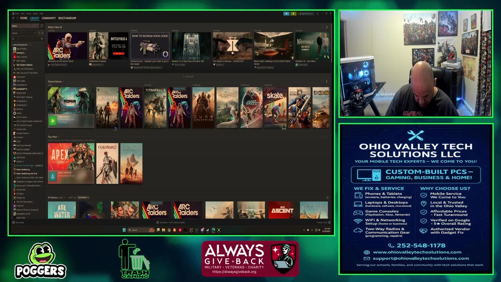Click the Home button in sidebar

tap(25, 26)
